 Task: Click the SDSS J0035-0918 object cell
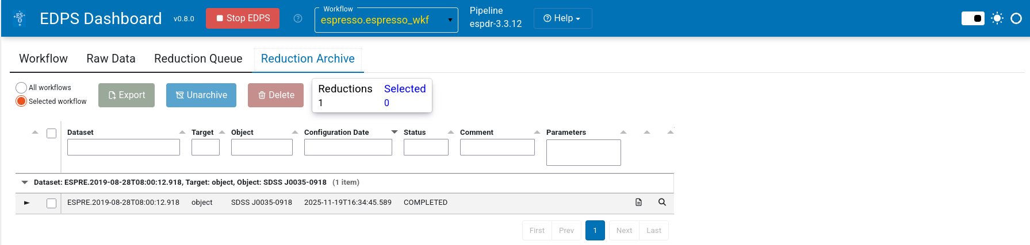[262, 203]
